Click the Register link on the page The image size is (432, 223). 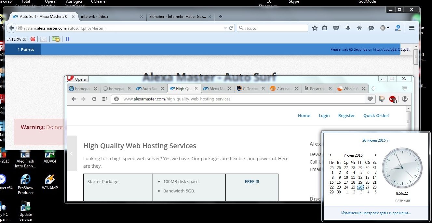tap(346, 115)
